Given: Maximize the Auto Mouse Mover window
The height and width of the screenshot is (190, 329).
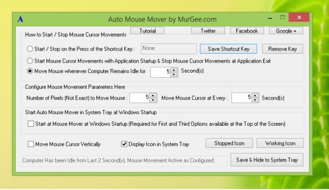Looking at the screenshot, I should (283, 17).
